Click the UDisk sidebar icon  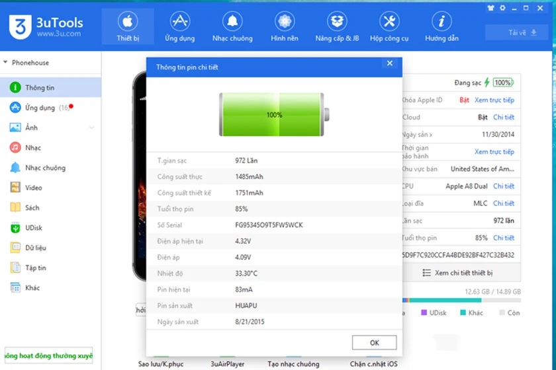point(15,228)
